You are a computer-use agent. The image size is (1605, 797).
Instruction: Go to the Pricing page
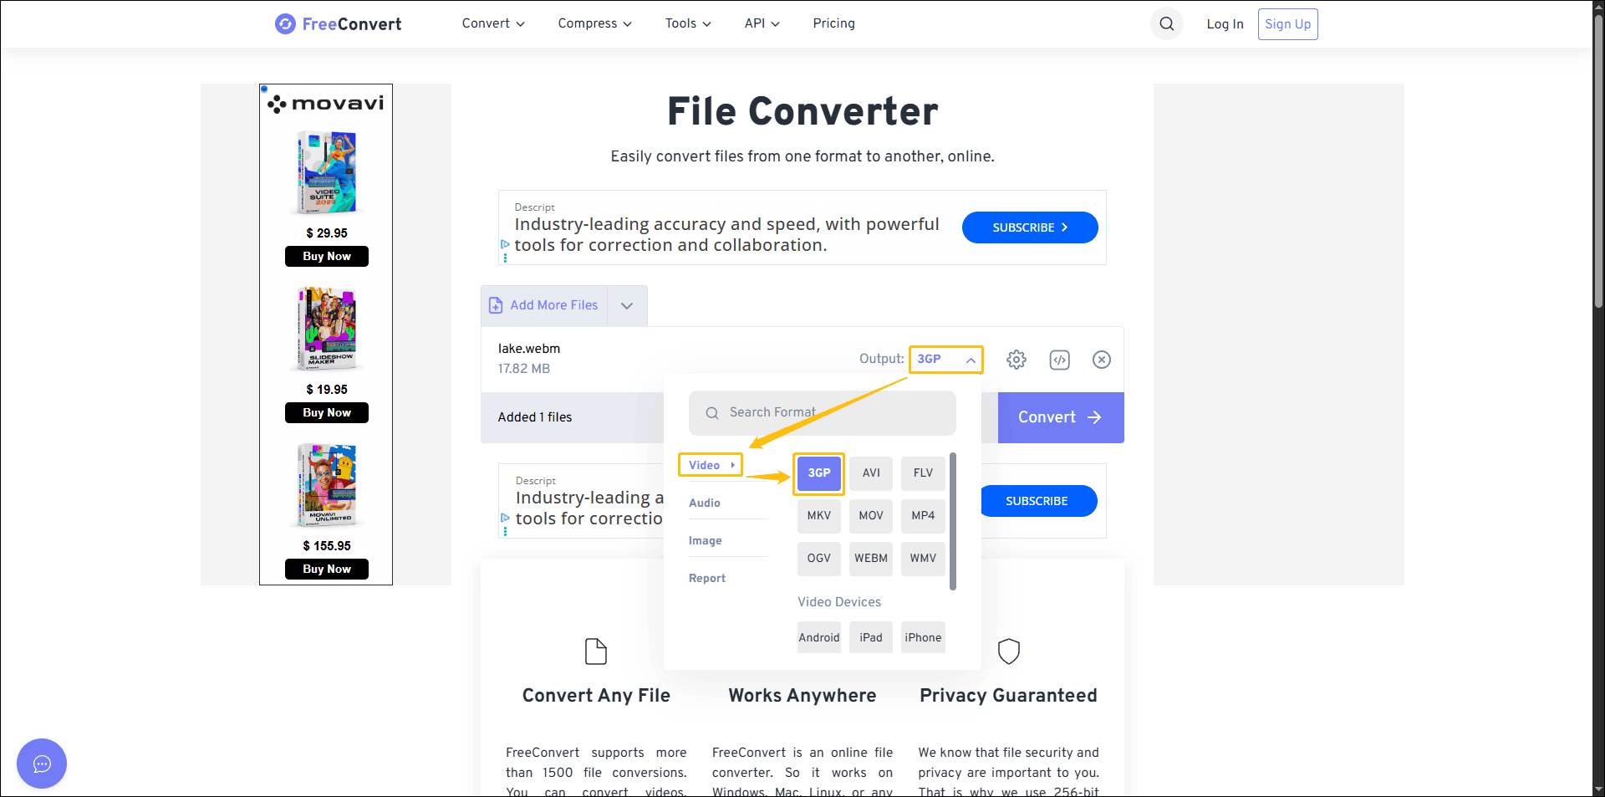point(834,23)
